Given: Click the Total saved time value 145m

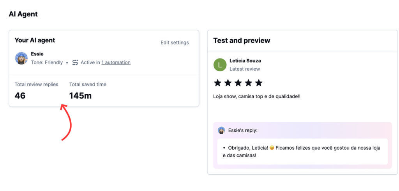Looking at the screenshot, I should click(x=80, y=95).
